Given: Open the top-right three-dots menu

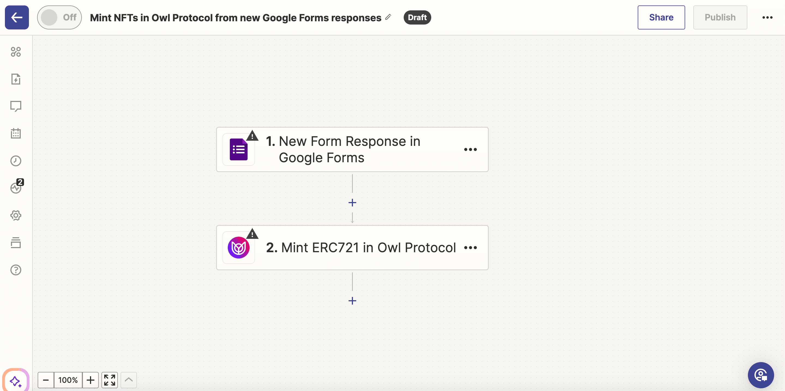Looking at the screenshot, I should click(x=767, y=17).
